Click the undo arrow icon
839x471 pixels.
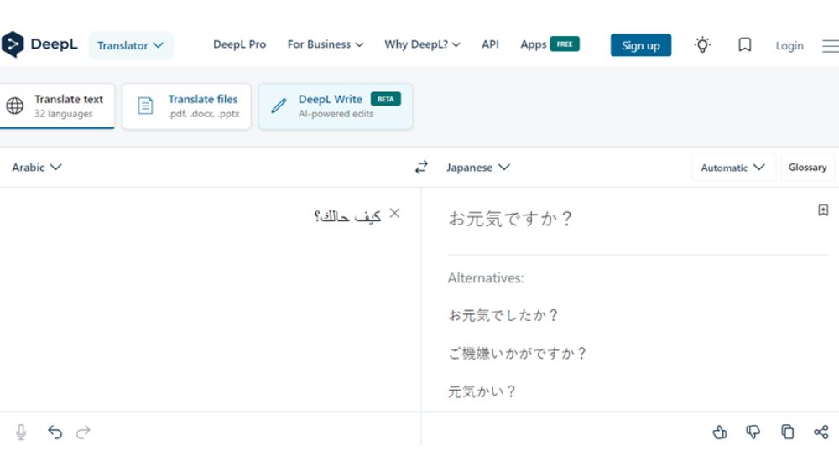tap(55, 432)
